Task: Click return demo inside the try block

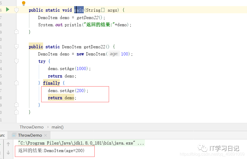Action: (62, 76)
